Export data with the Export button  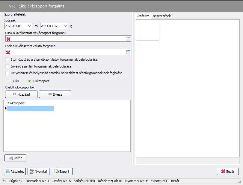61,172
